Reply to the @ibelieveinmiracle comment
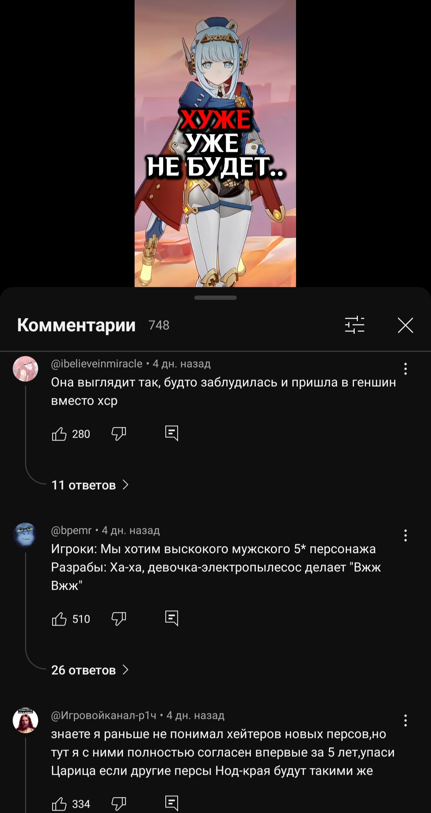The width and height of the screenshot is (431, 813). pos(172,433)
